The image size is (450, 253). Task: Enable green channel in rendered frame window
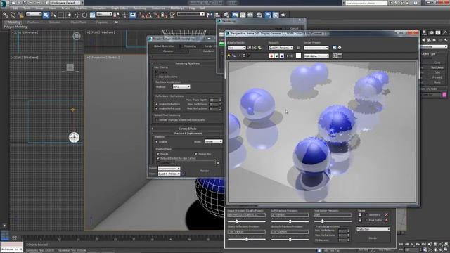pos(276,56)
